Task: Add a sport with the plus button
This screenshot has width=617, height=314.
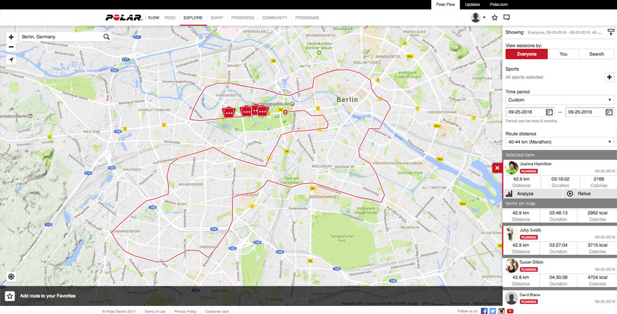Action: point(609,77)
